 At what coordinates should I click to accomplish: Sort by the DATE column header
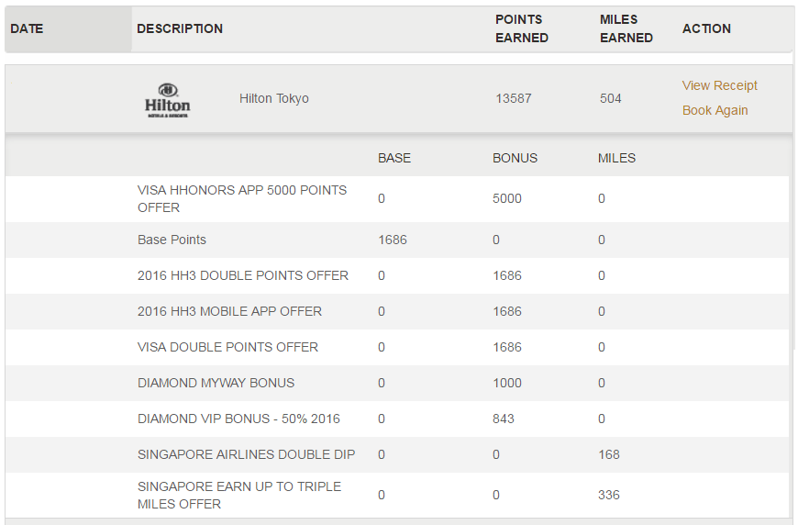tap(27, 29)
